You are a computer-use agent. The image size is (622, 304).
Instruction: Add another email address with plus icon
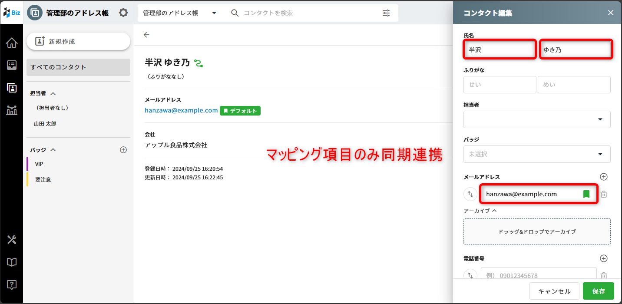point(603,177)
